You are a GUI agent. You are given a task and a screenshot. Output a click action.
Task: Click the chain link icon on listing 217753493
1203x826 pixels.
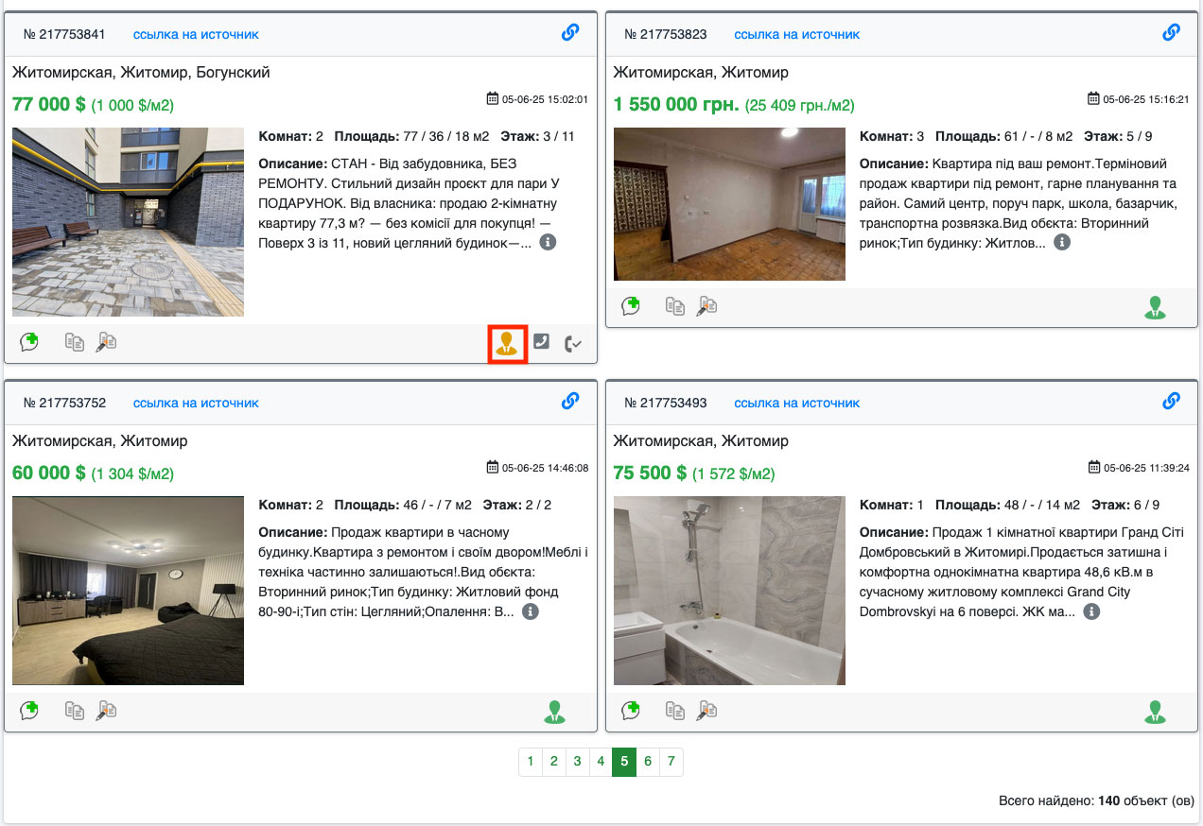pos(1171,401)
